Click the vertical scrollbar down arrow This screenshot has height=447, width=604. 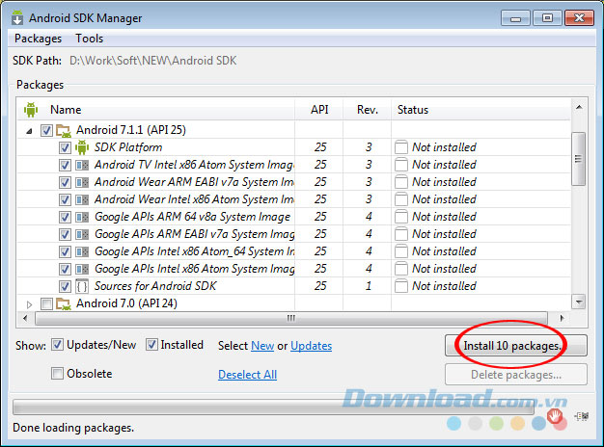[x=578, y=302]
